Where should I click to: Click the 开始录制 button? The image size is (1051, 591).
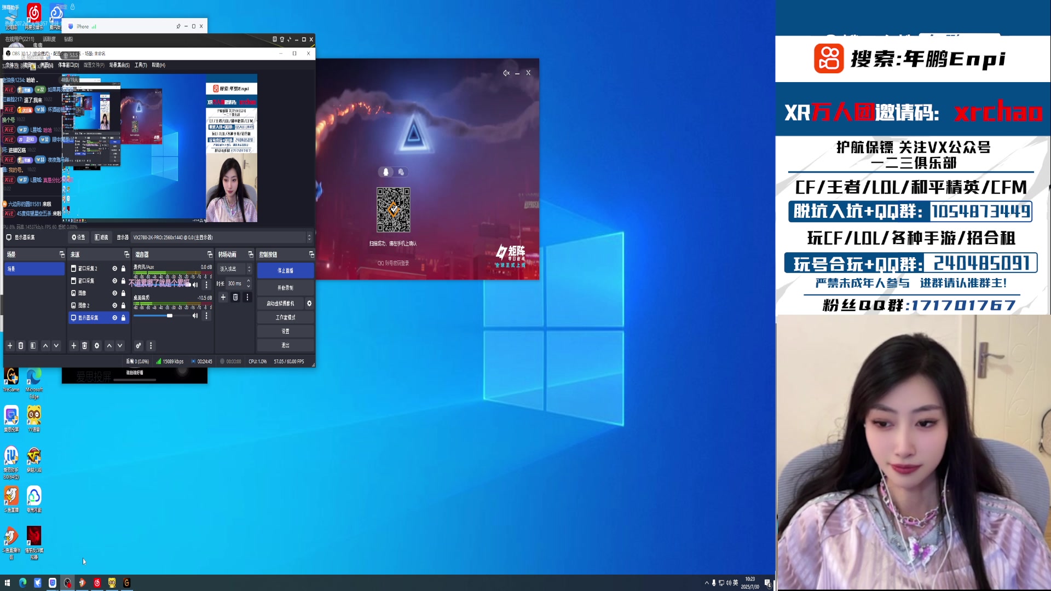pos(285,288)
